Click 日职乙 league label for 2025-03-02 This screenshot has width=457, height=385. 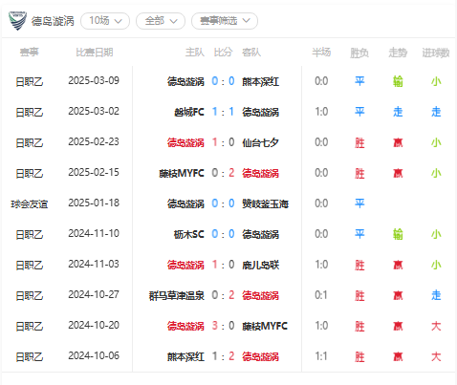coord(30,112)
